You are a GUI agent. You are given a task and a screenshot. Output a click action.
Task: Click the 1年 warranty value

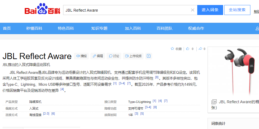pos(131,115)
